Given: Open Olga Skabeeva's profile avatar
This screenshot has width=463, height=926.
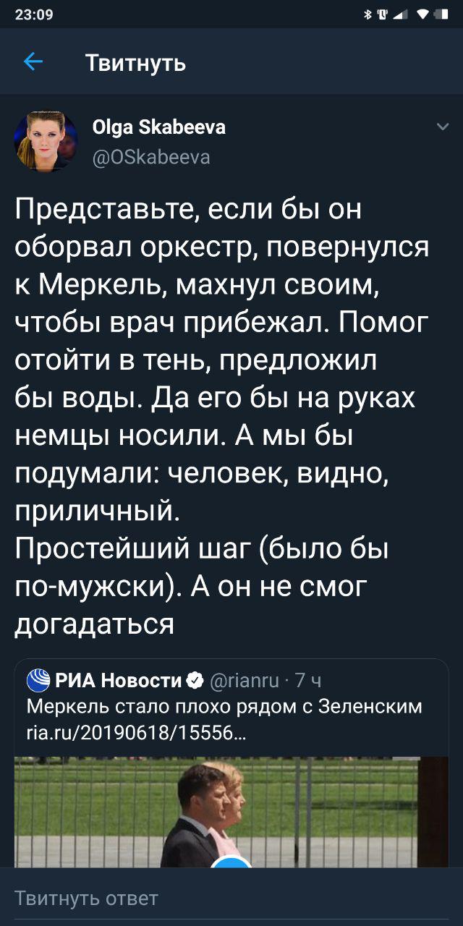Looking at the screenshot, I should pyautogui.click(x=45, y=140).
